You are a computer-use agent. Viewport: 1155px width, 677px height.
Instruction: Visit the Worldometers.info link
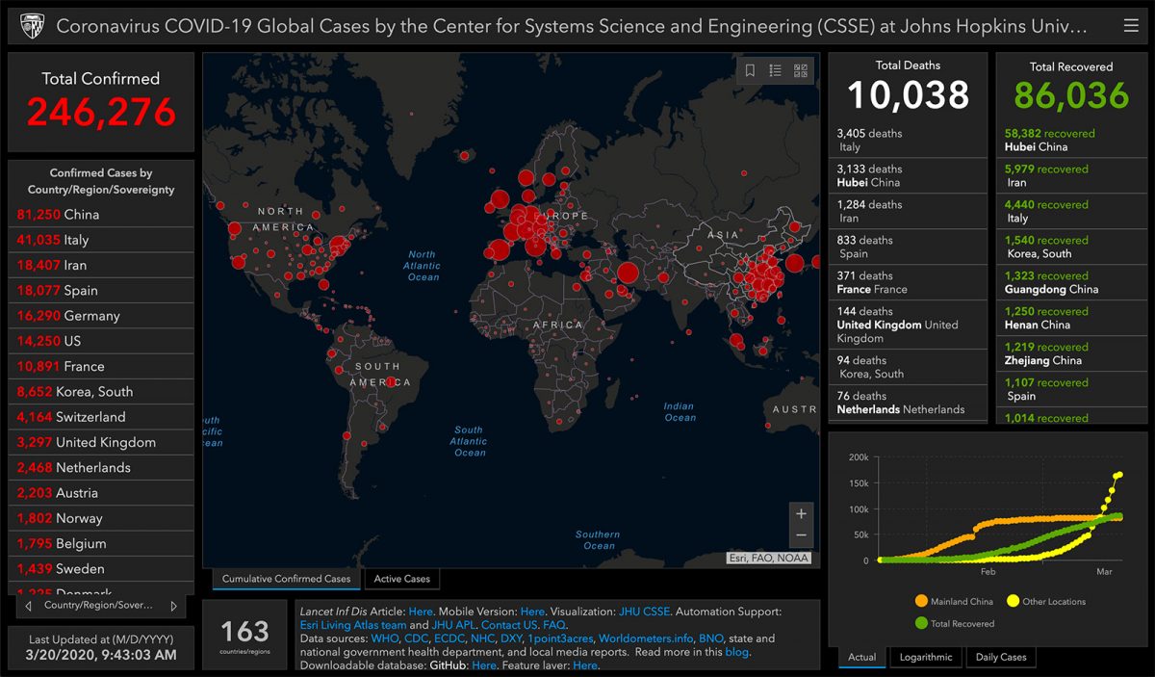[645, 638]
